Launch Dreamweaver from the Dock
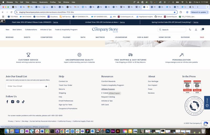210x135 pixels. [x=113, y=131]
